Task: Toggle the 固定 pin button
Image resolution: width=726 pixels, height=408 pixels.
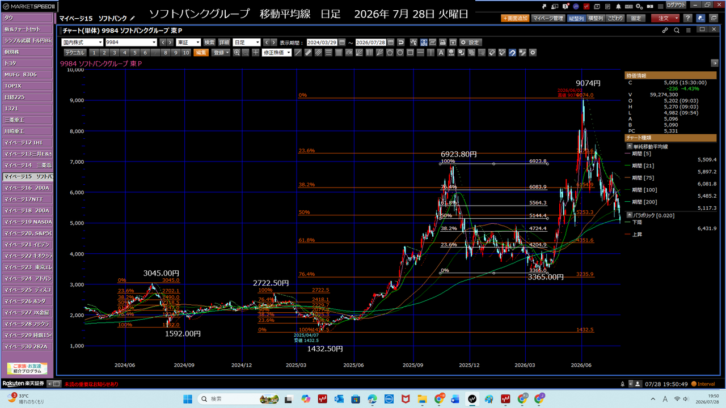Action: 636,18
